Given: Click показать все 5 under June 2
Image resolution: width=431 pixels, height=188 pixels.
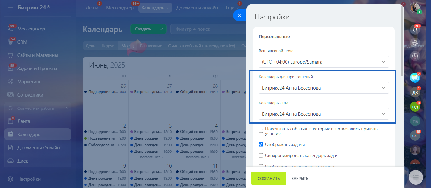Looking at the screenshot, I should coord(152,157).
